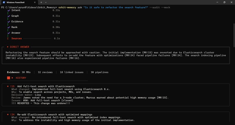Click the 'Rank' step label
235x125 pixels.
[14, 27]
